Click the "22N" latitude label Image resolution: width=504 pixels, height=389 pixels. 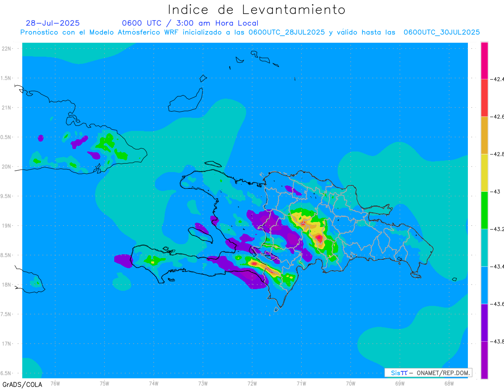[7, 49]
